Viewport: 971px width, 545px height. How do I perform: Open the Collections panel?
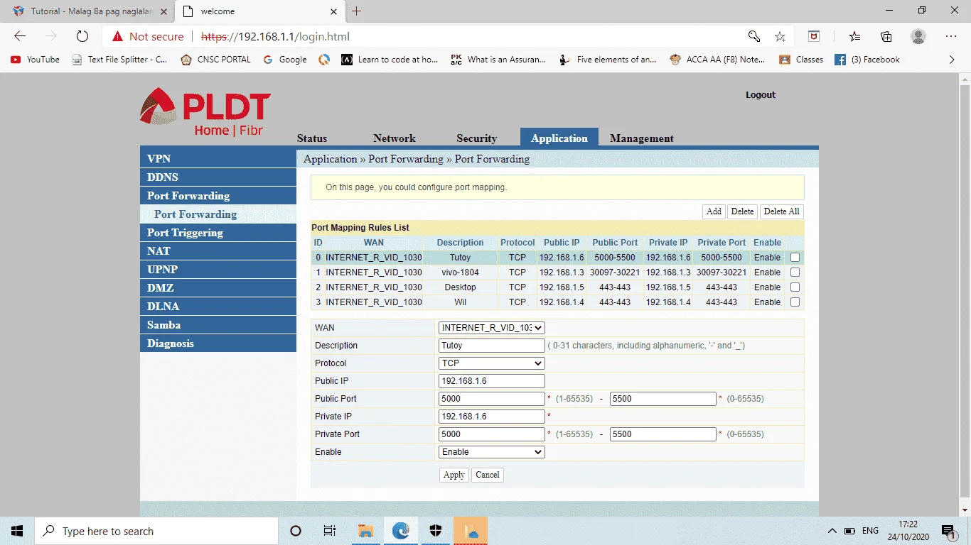(886, 36)
